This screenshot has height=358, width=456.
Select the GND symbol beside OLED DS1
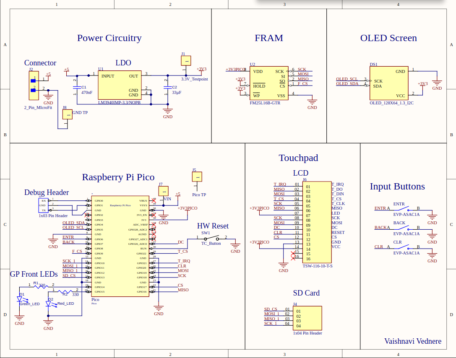coord(437,85)
